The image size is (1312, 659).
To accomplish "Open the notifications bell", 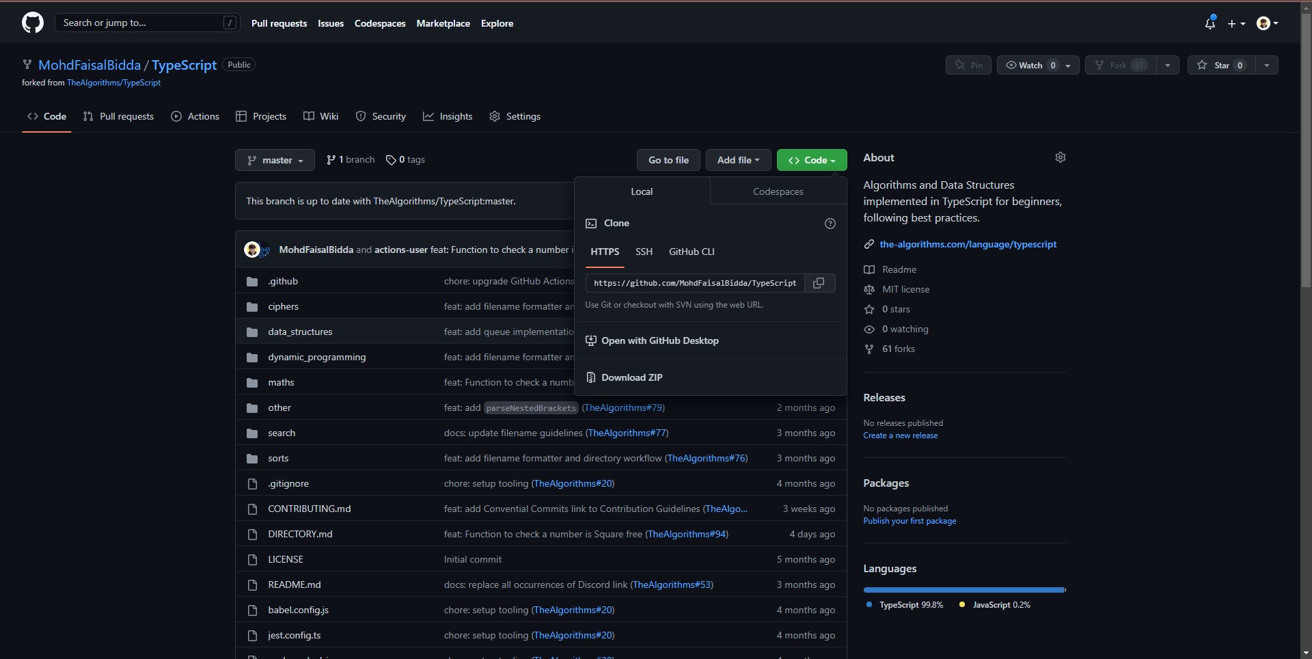I will click(x=1210, y=23).
